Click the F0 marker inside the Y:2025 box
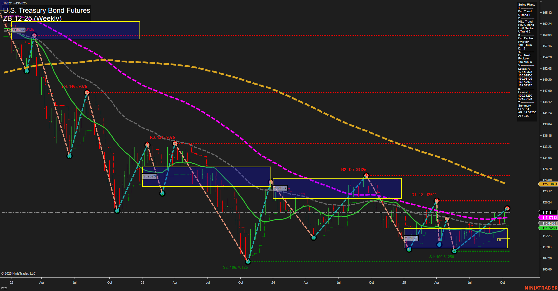 [499, 240]
